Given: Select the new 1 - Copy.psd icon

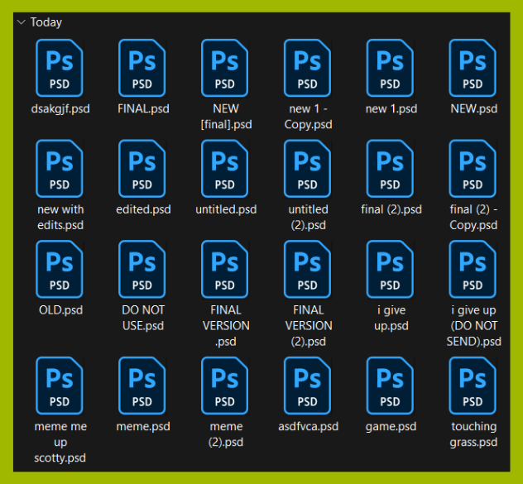Looking at the screenshot, I should point(308,68).
